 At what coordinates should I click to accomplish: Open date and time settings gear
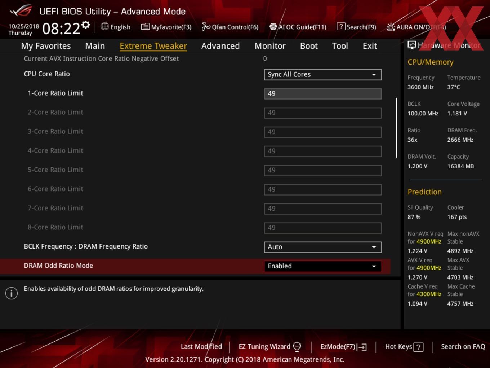point(86,25)
